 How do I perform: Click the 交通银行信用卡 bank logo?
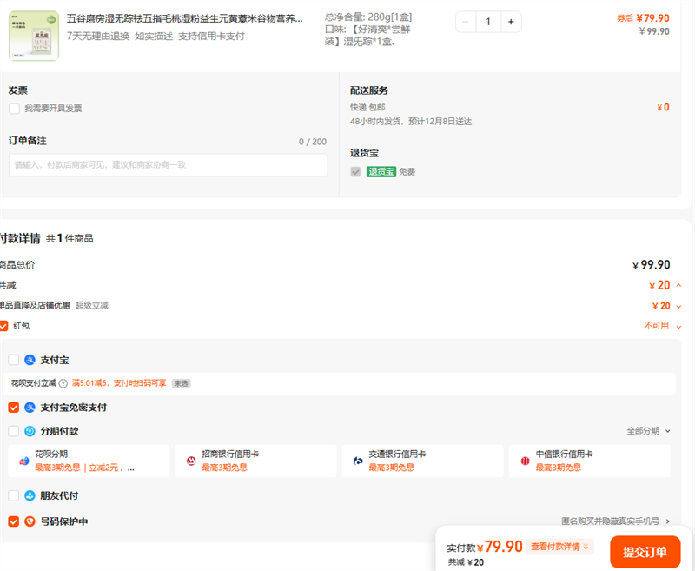[358, 461]
